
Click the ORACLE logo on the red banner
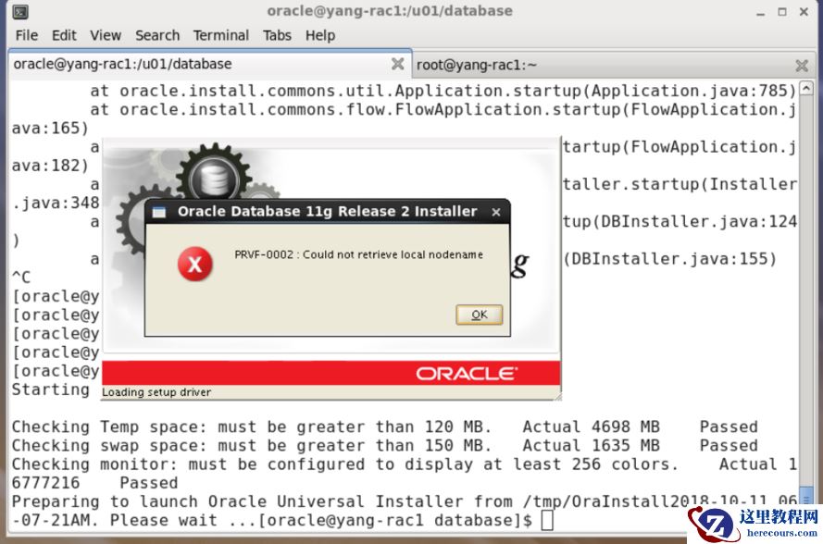click(x=468, y=371)
